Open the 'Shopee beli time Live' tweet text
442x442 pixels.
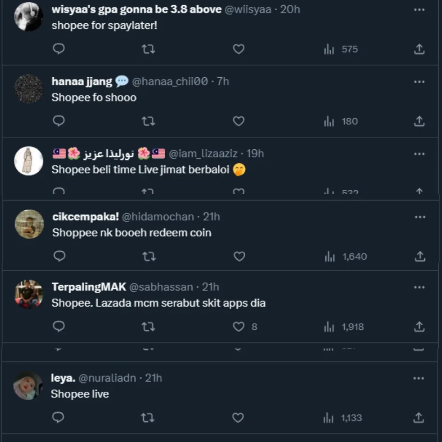tap(141, 170)
